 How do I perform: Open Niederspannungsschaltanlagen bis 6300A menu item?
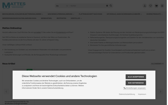[x=19, y=18]
